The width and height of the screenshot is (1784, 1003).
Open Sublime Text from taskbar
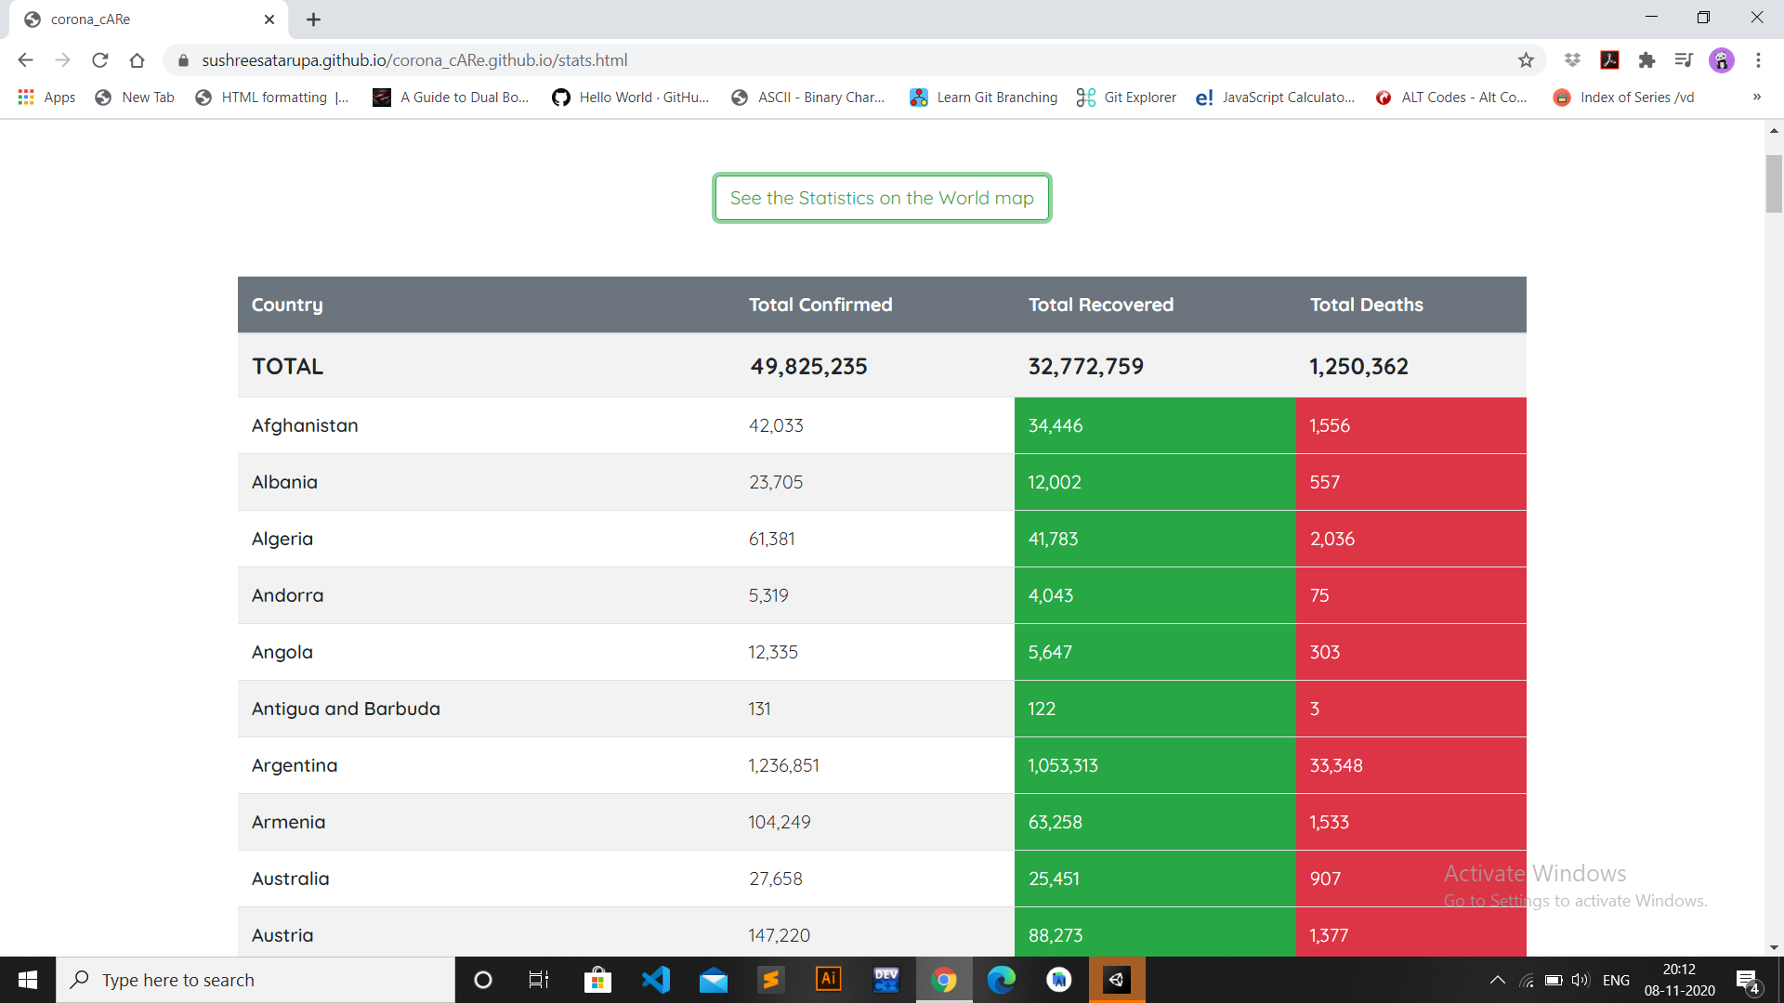770,980
